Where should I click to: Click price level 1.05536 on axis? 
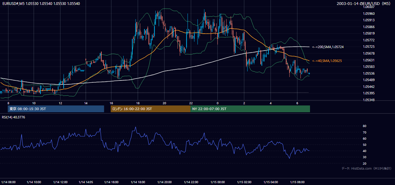coord(369,73)
